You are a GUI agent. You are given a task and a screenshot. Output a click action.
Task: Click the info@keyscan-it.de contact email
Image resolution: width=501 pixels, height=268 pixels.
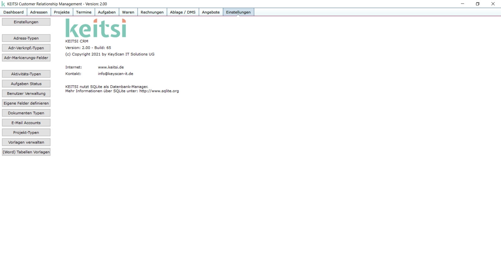(x=116, y=74)
